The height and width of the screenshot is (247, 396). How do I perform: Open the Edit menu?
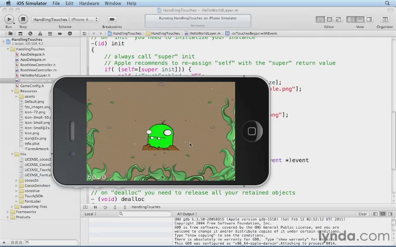(x=69, y=3)
